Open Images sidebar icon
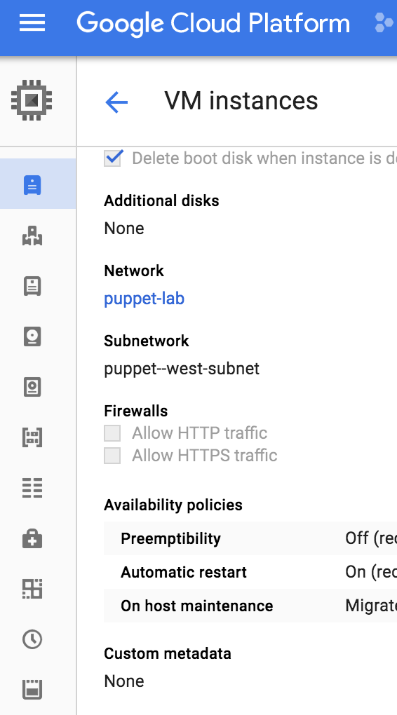Viewport: 397px width, 715px height. [x=32, y=437]
